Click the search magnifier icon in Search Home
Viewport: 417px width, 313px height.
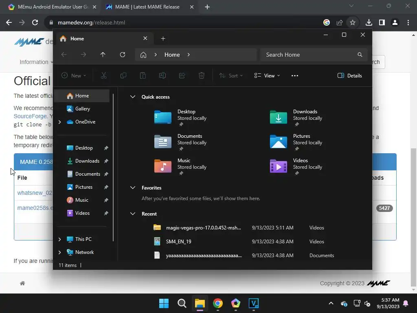pyautogui.click(x=360, y=55)
